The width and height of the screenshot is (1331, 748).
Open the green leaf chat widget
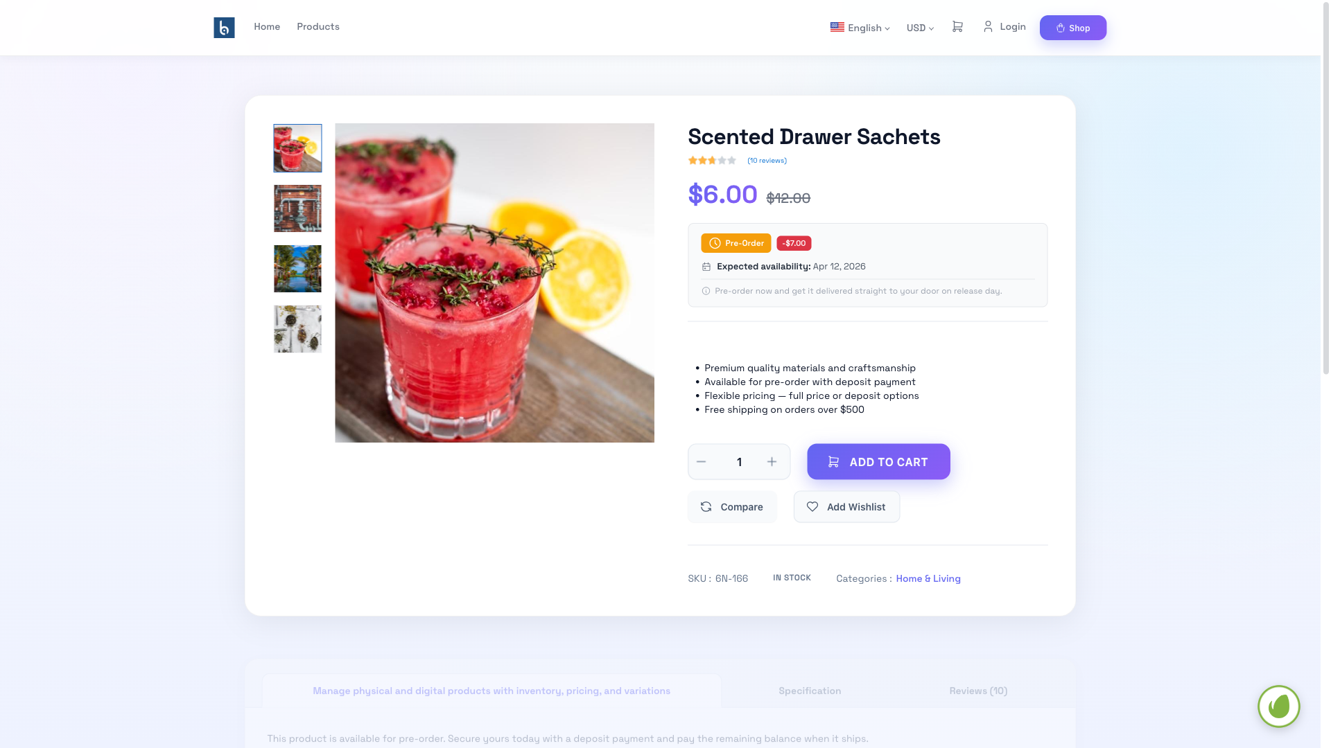pos(1278,706)
